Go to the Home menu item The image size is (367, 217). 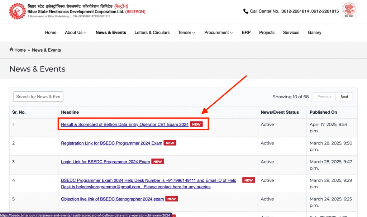(x=51, y=33)
